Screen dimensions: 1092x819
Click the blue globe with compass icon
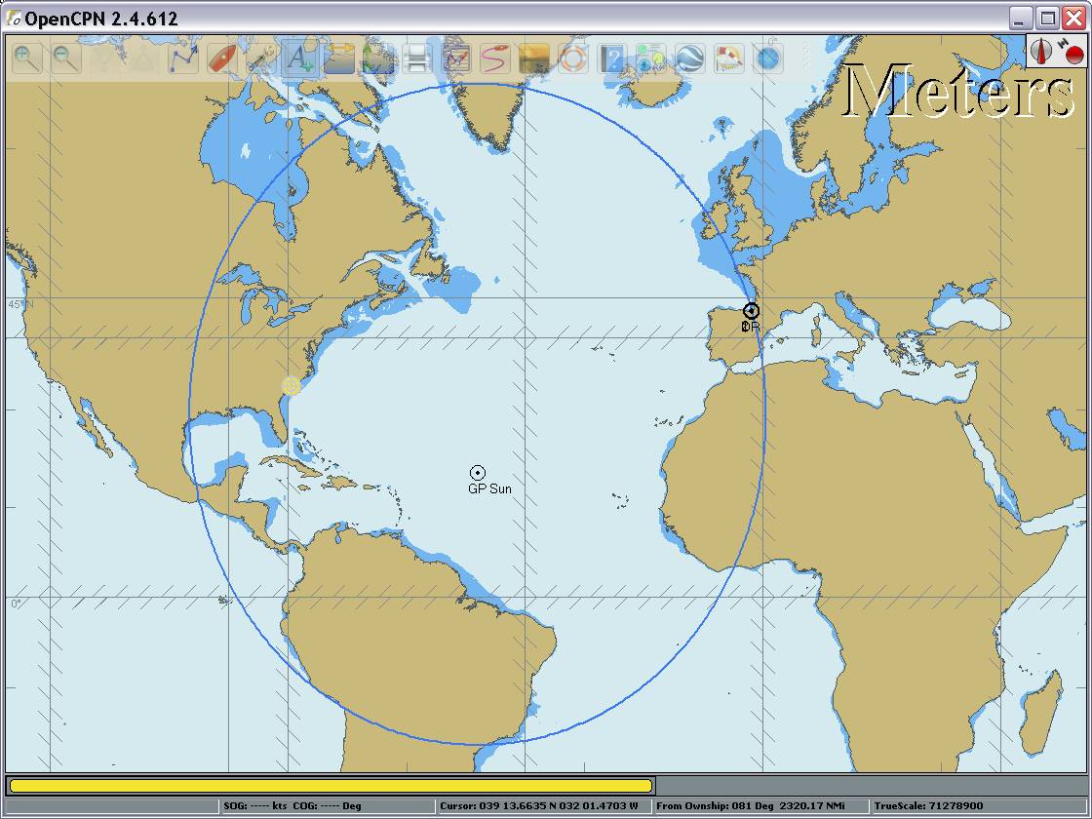(x=769, y=58)
